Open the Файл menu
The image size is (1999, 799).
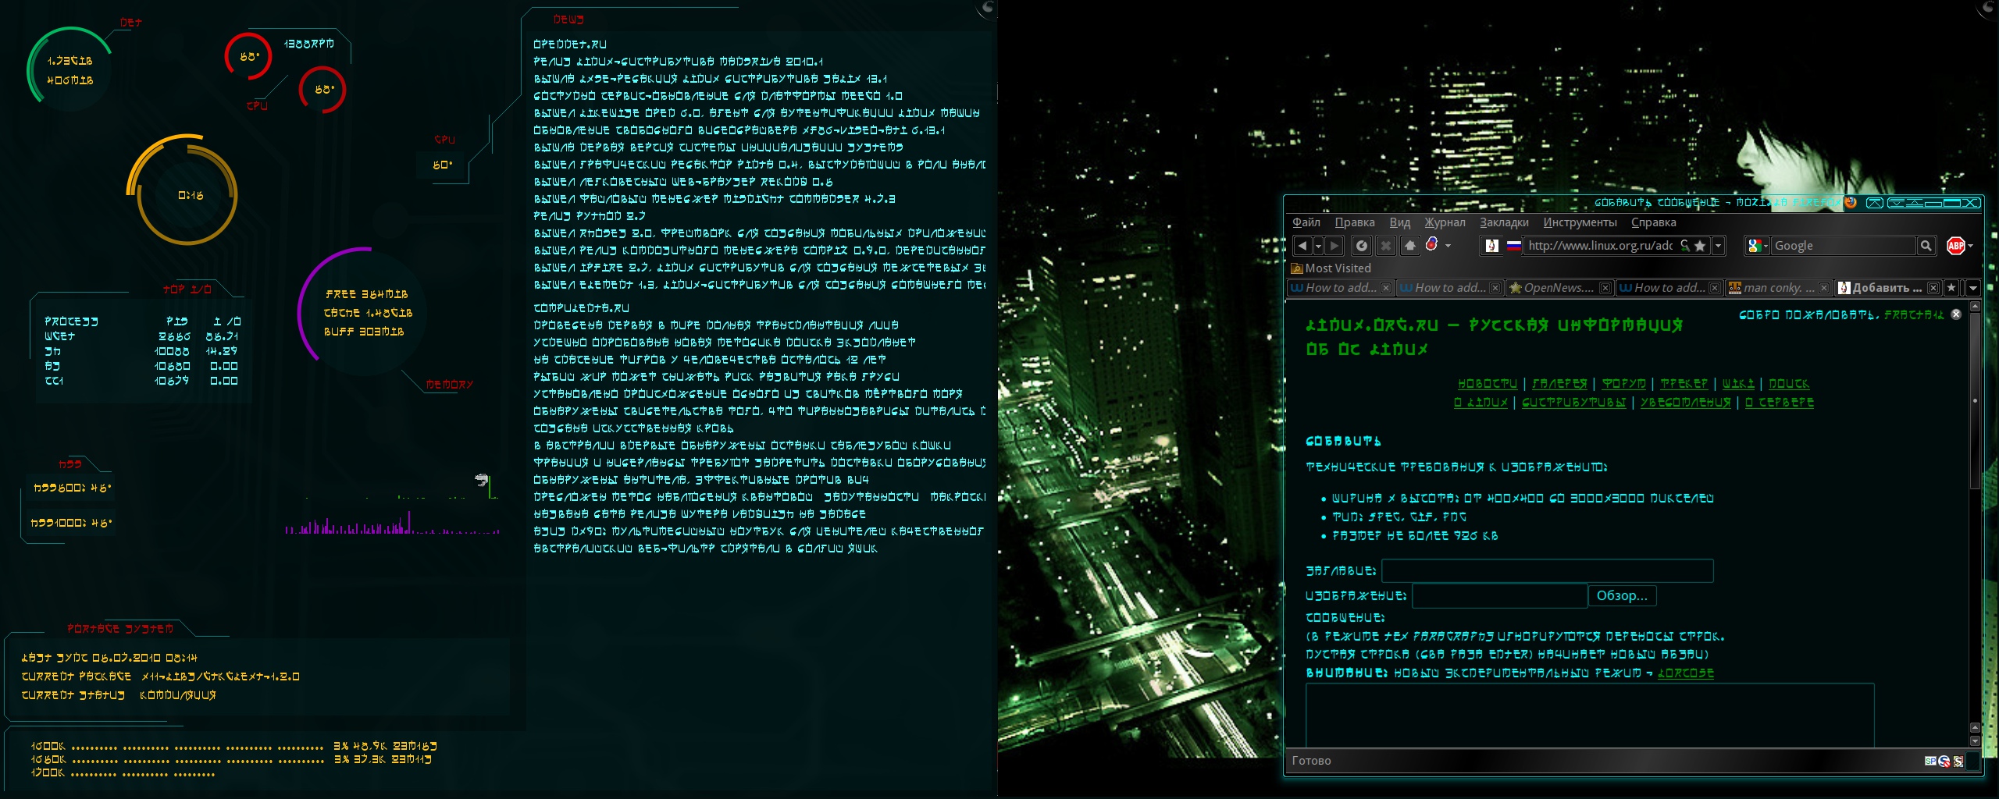pyautogui.click(x=1306, y=222)
